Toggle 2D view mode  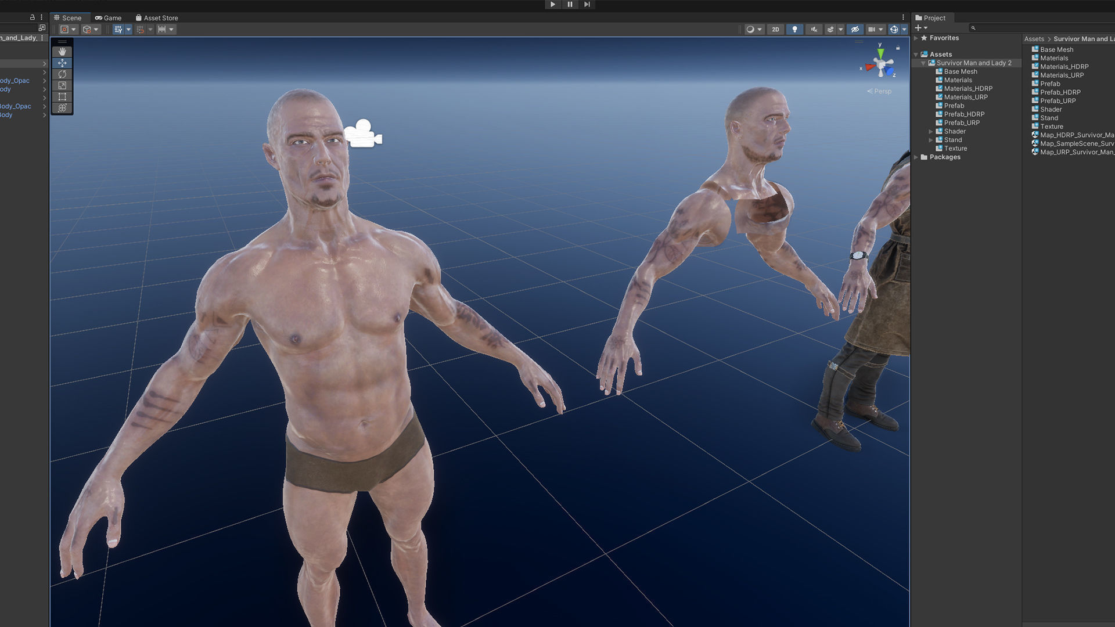pyautogui.click(x=775, y=30)
